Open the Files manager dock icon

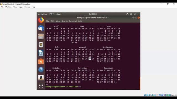coord(41,37)
